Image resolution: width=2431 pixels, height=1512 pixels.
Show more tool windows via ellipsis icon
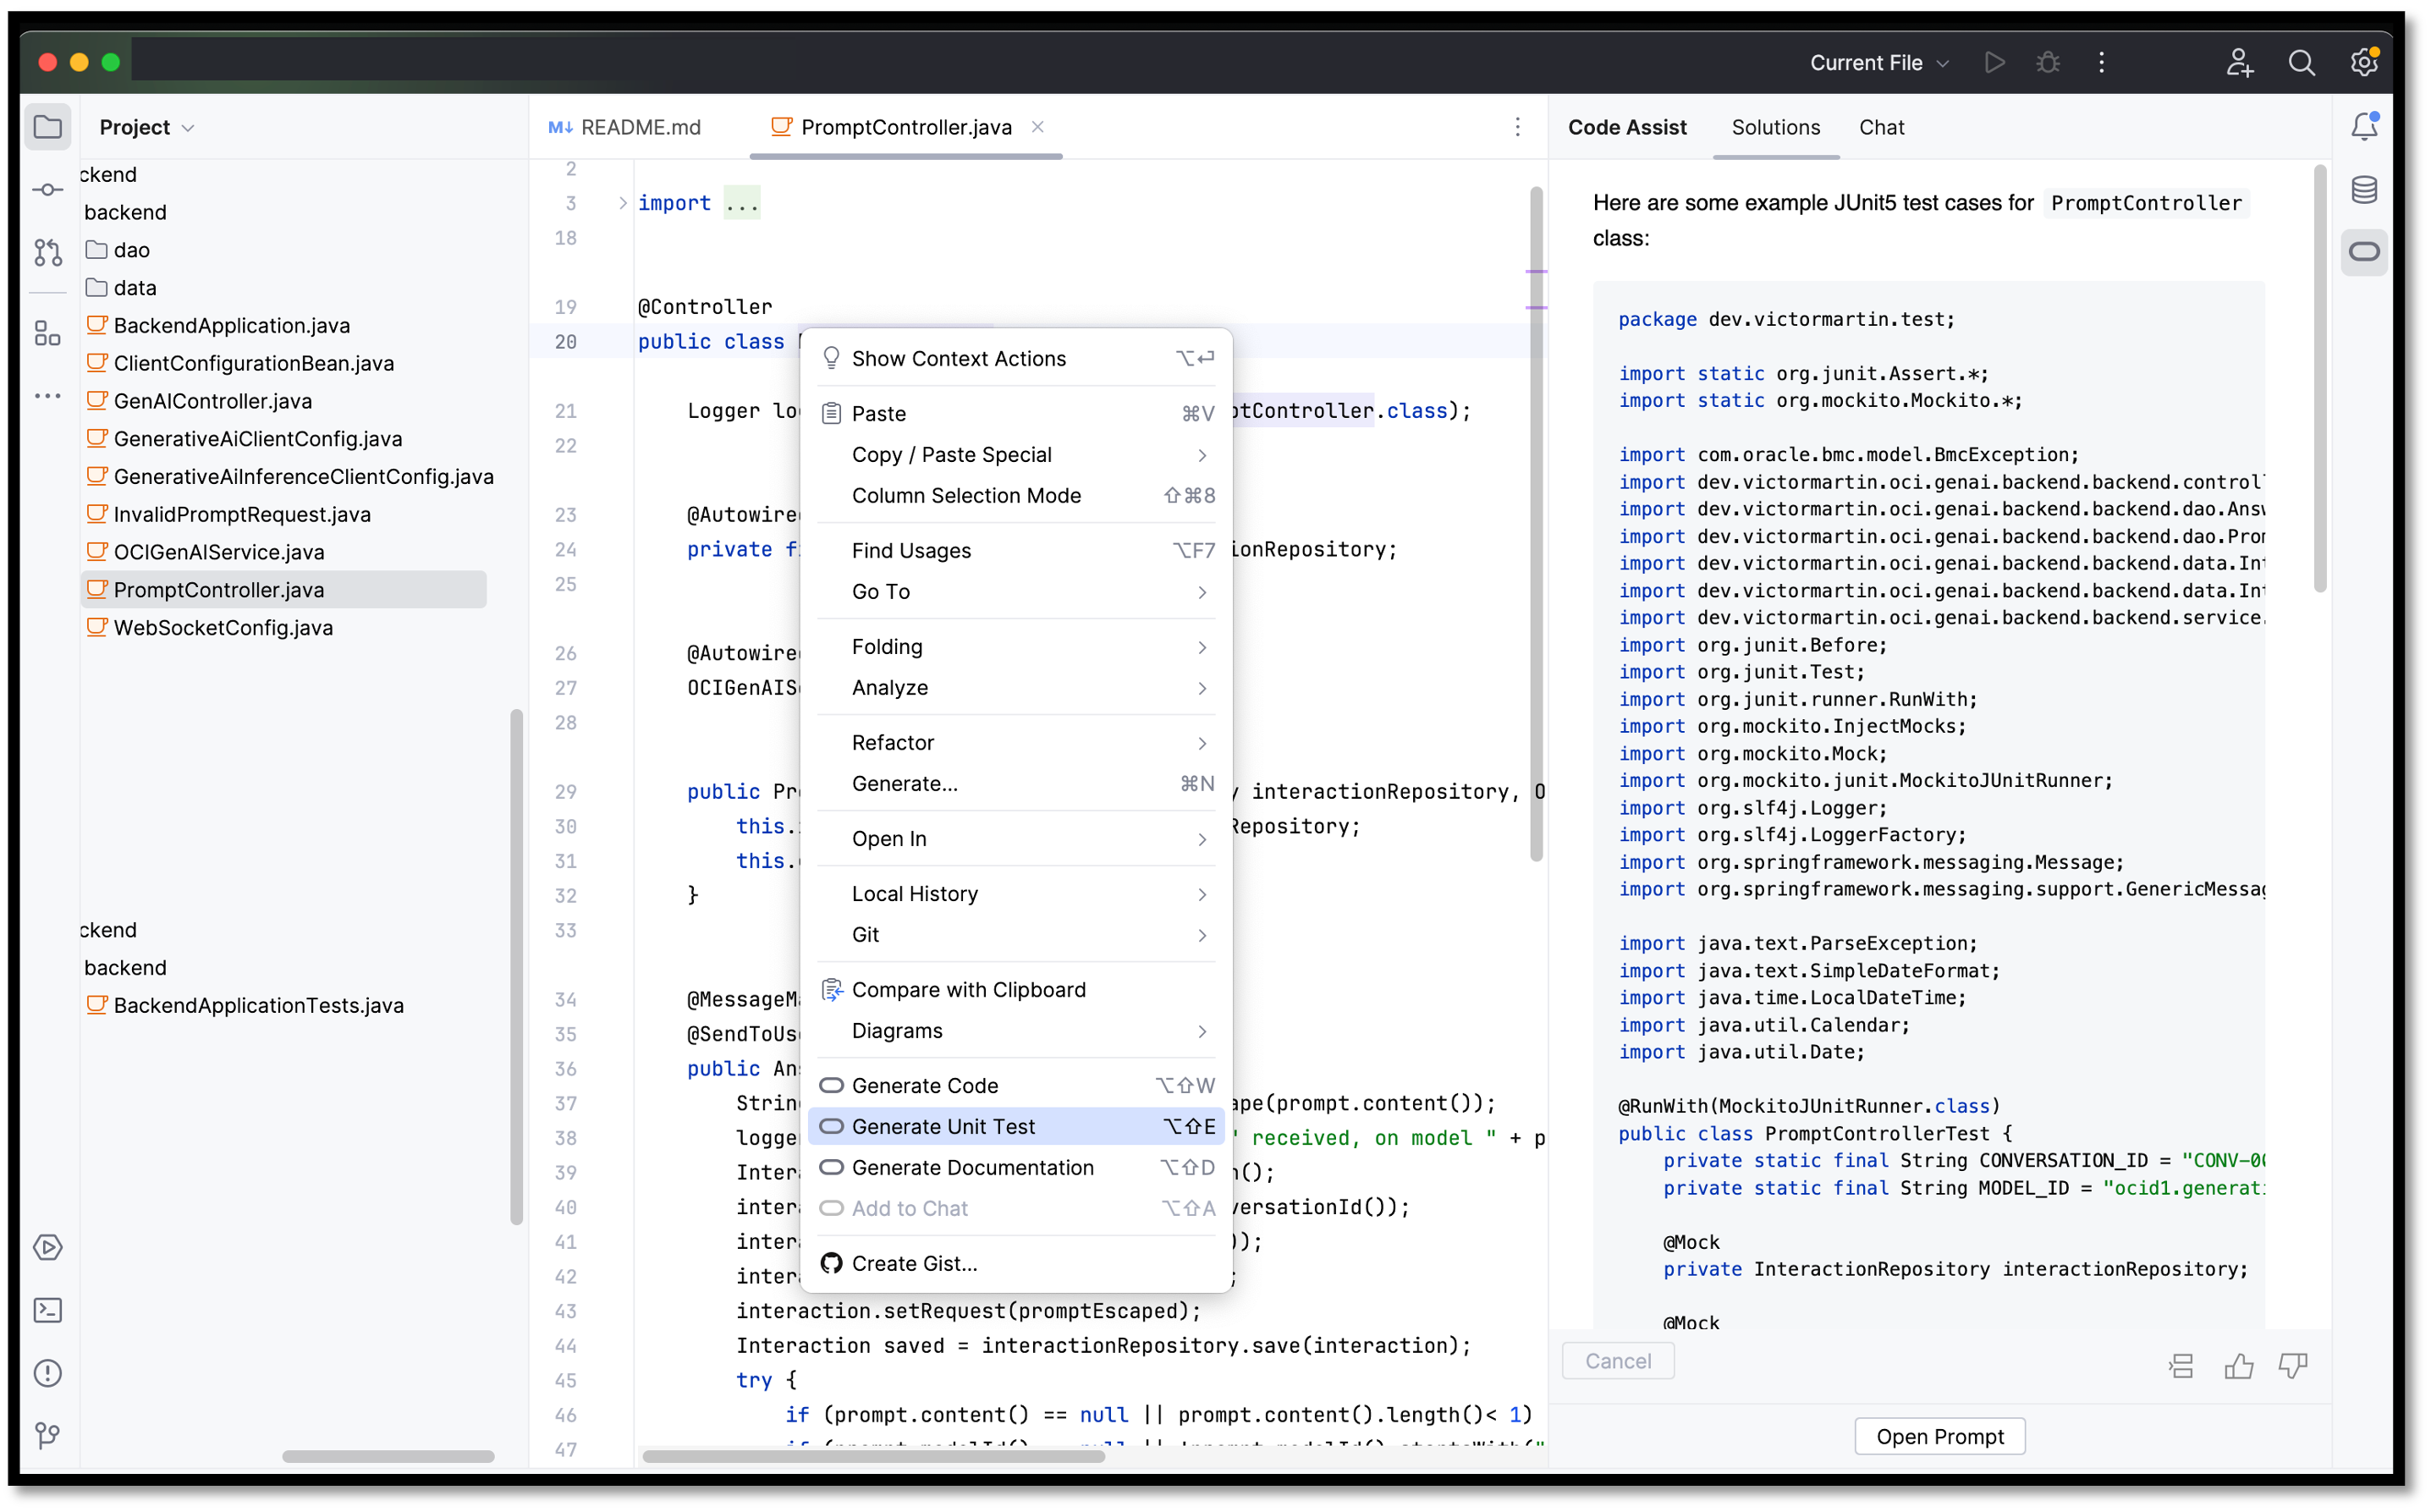tap(47, 396)
